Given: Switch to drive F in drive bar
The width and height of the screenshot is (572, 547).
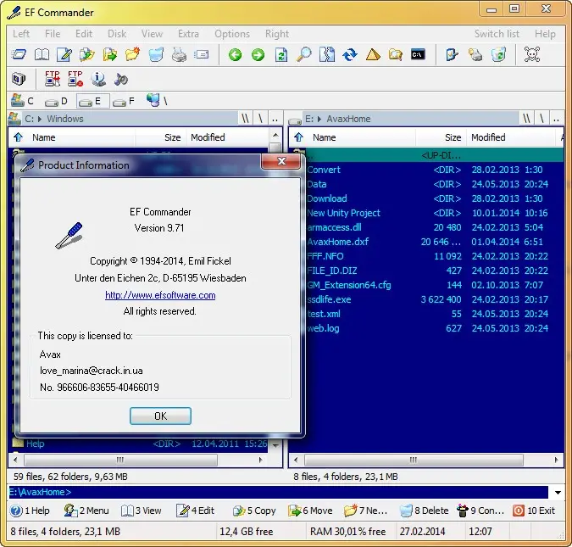Looking at the screenshot, I should tap(124, 101).
